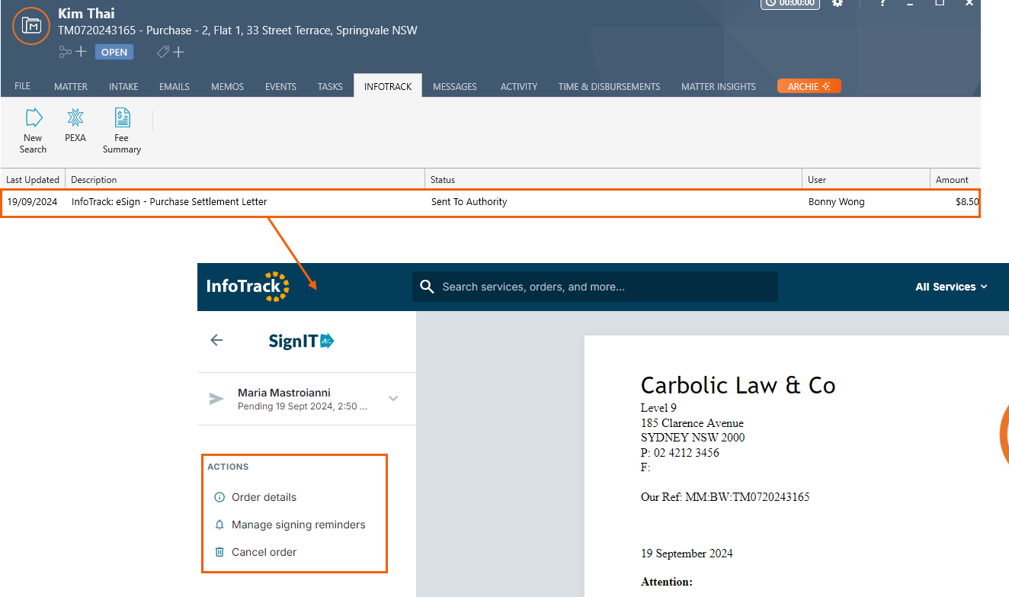Click the OPEN status badge
This screenshot has height=597, width=1009.
tap(114, 52)
